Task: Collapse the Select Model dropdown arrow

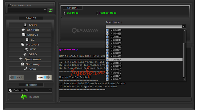Action: 184,26
